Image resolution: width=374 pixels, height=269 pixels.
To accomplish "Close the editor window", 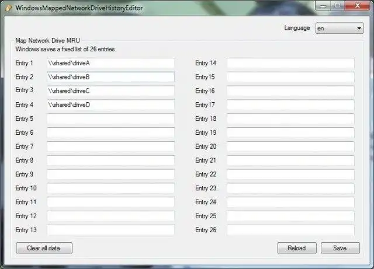I will click(x=357, y=6).
